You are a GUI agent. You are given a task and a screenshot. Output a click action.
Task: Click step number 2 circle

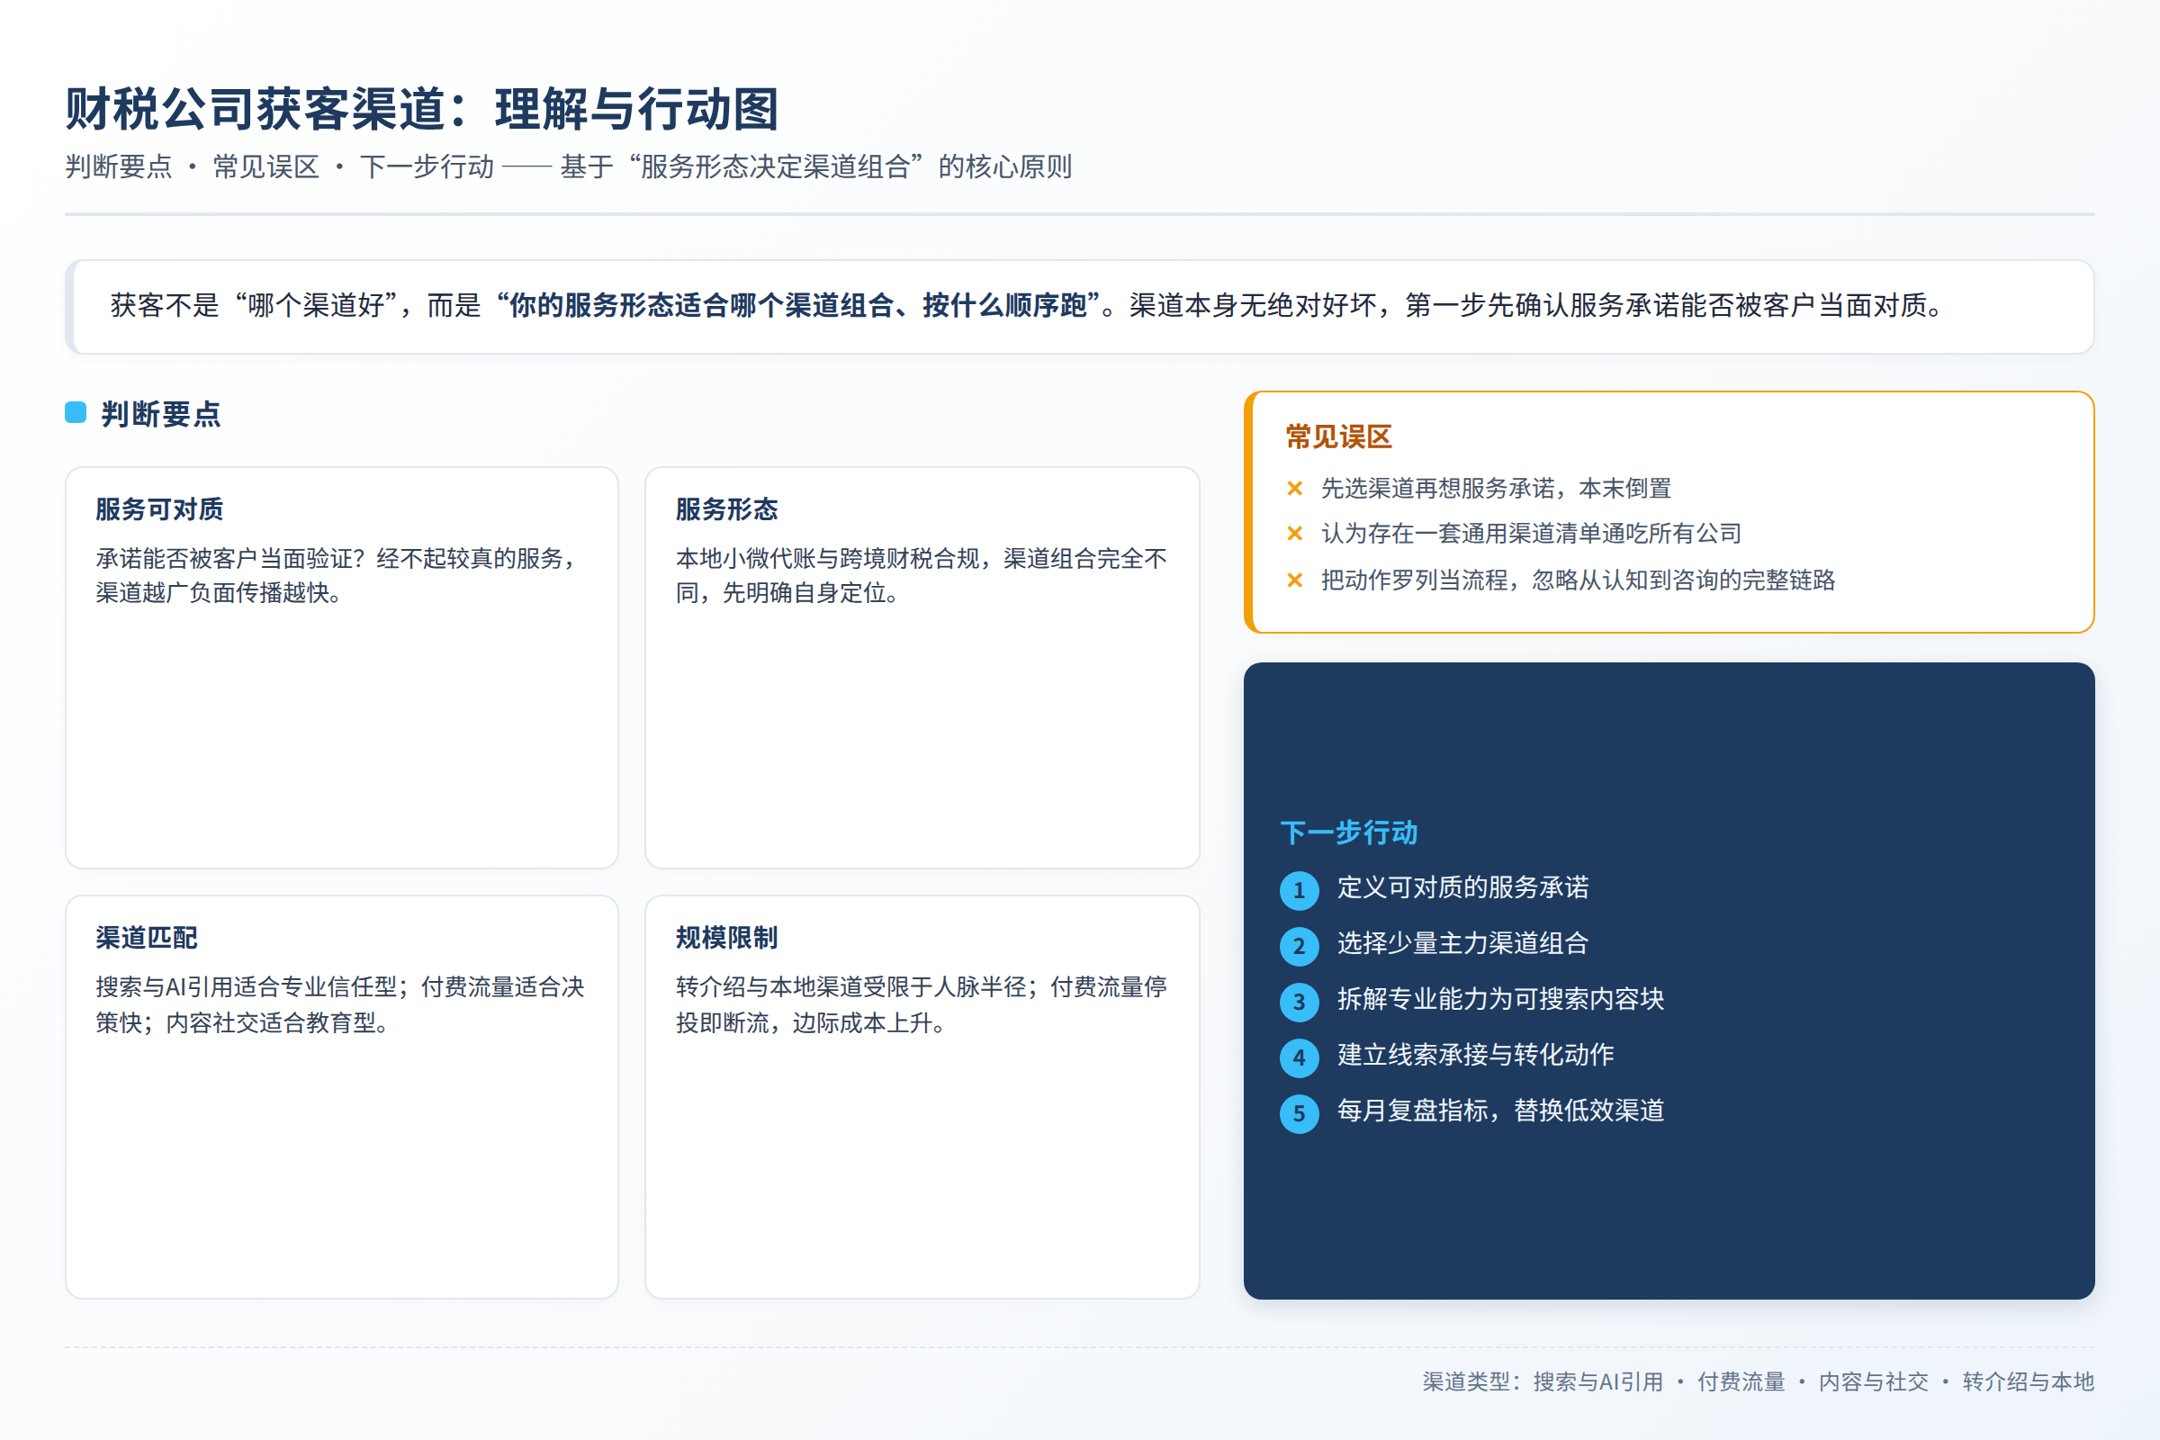[1299, 946]
